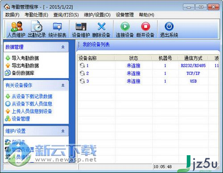Click the 设备名称 column header
Viewport: 223px width, 173px height.
tap(96, 58)
